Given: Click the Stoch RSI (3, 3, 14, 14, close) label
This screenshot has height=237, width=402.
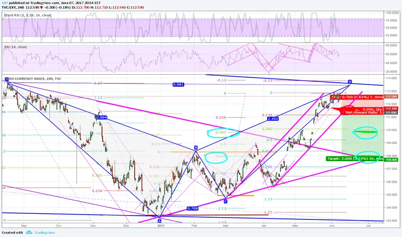Looking at the screenshot, I should click(x=28, y=16).
